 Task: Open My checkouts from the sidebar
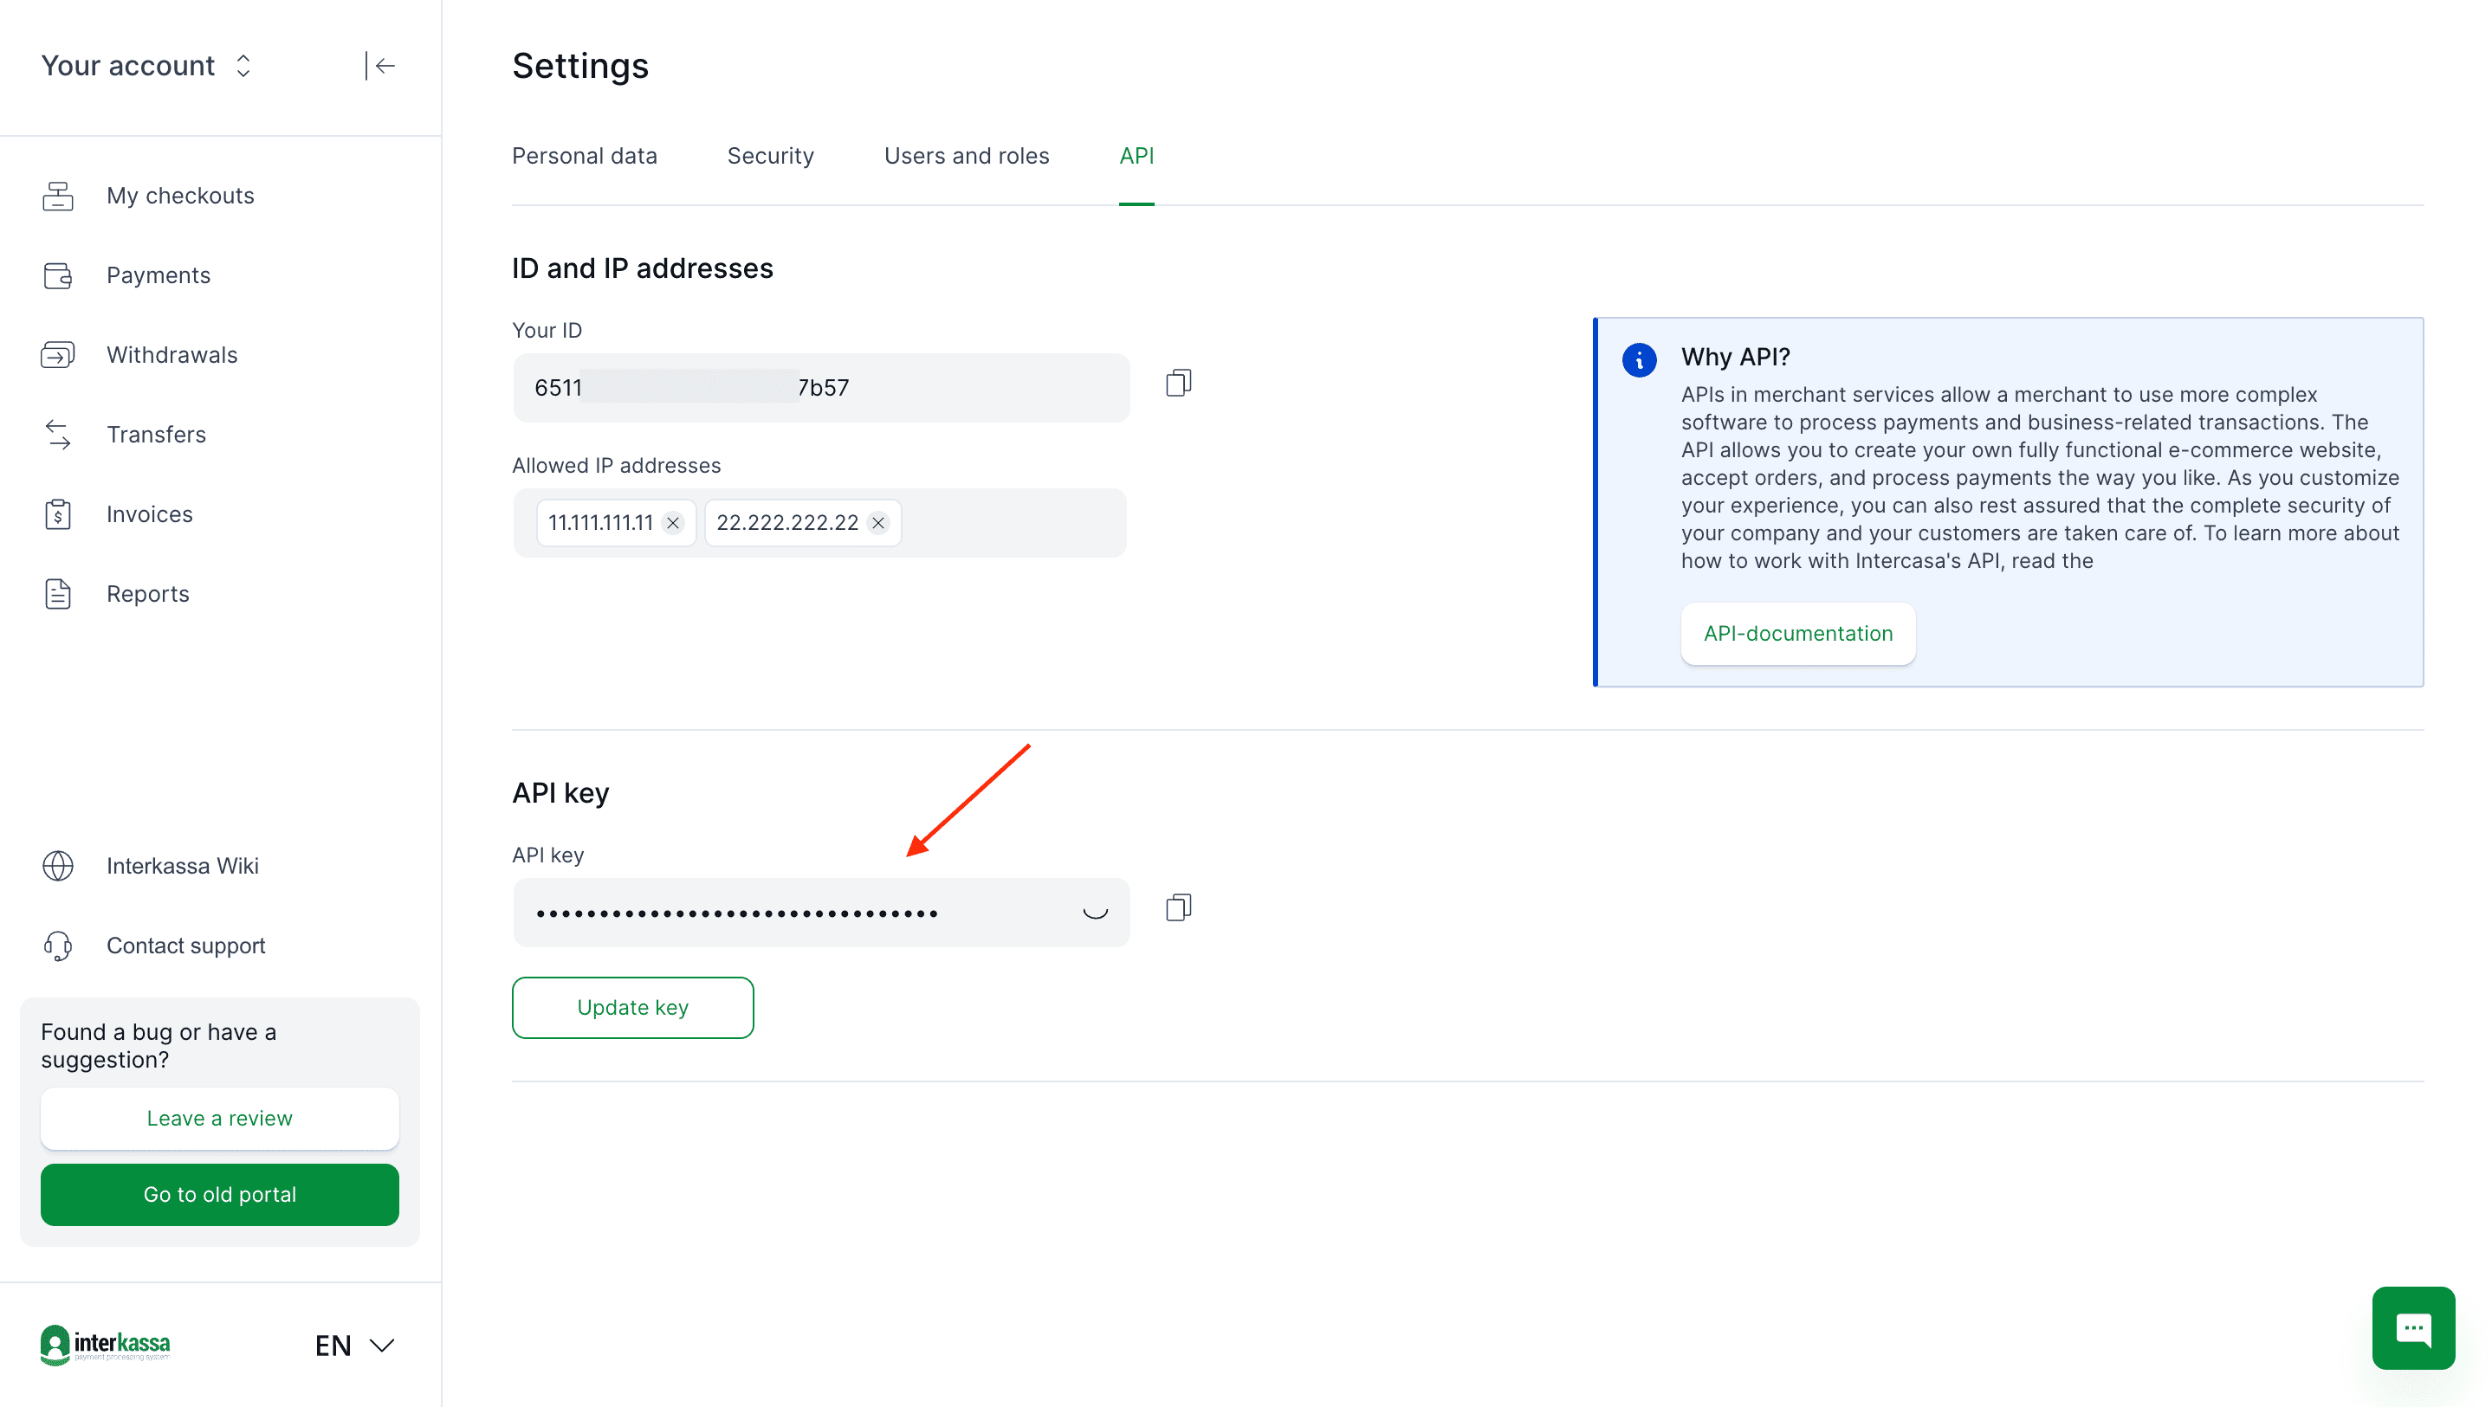click(x=179, y=196)
